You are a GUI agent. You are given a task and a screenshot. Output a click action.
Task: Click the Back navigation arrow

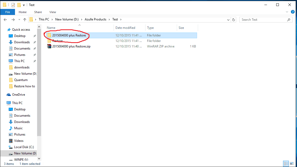(5, 20)
